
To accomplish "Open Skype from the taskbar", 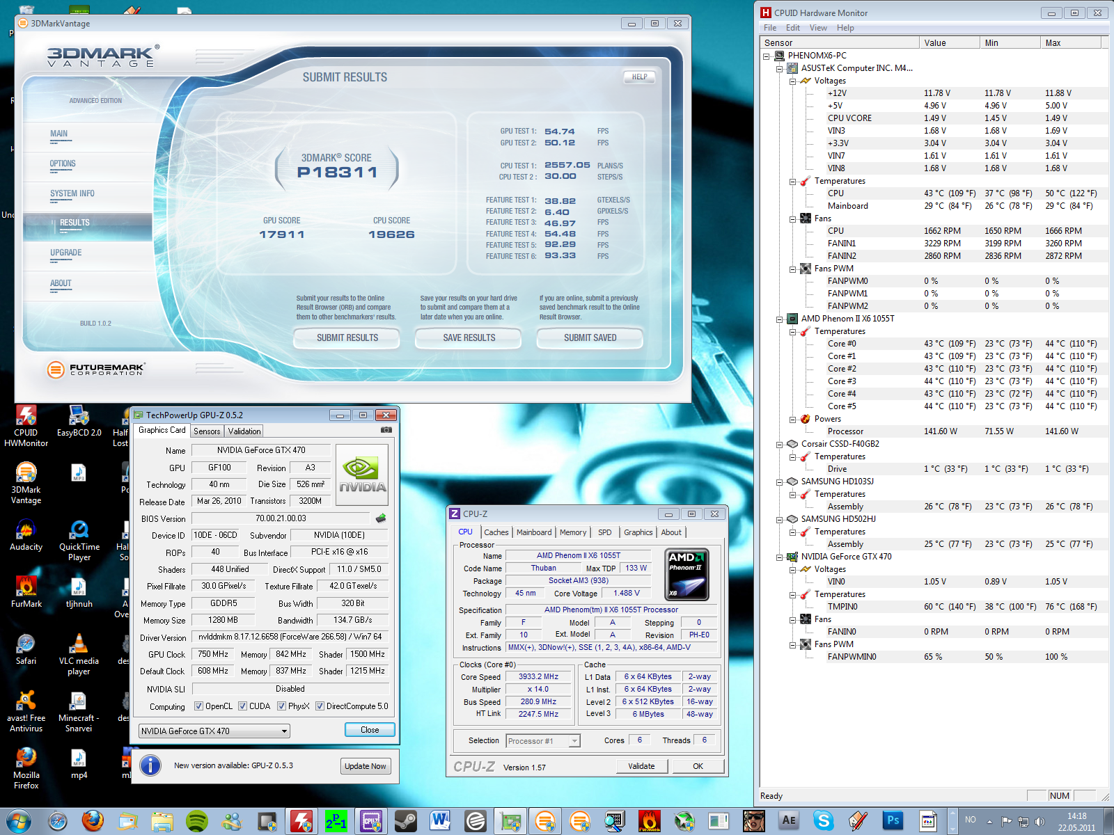I will [x=823, y=821].
